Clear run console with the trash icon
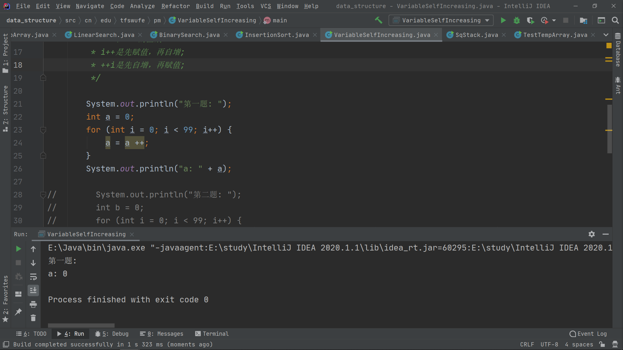This screenshot has width=623, height=350. point(33,318)
